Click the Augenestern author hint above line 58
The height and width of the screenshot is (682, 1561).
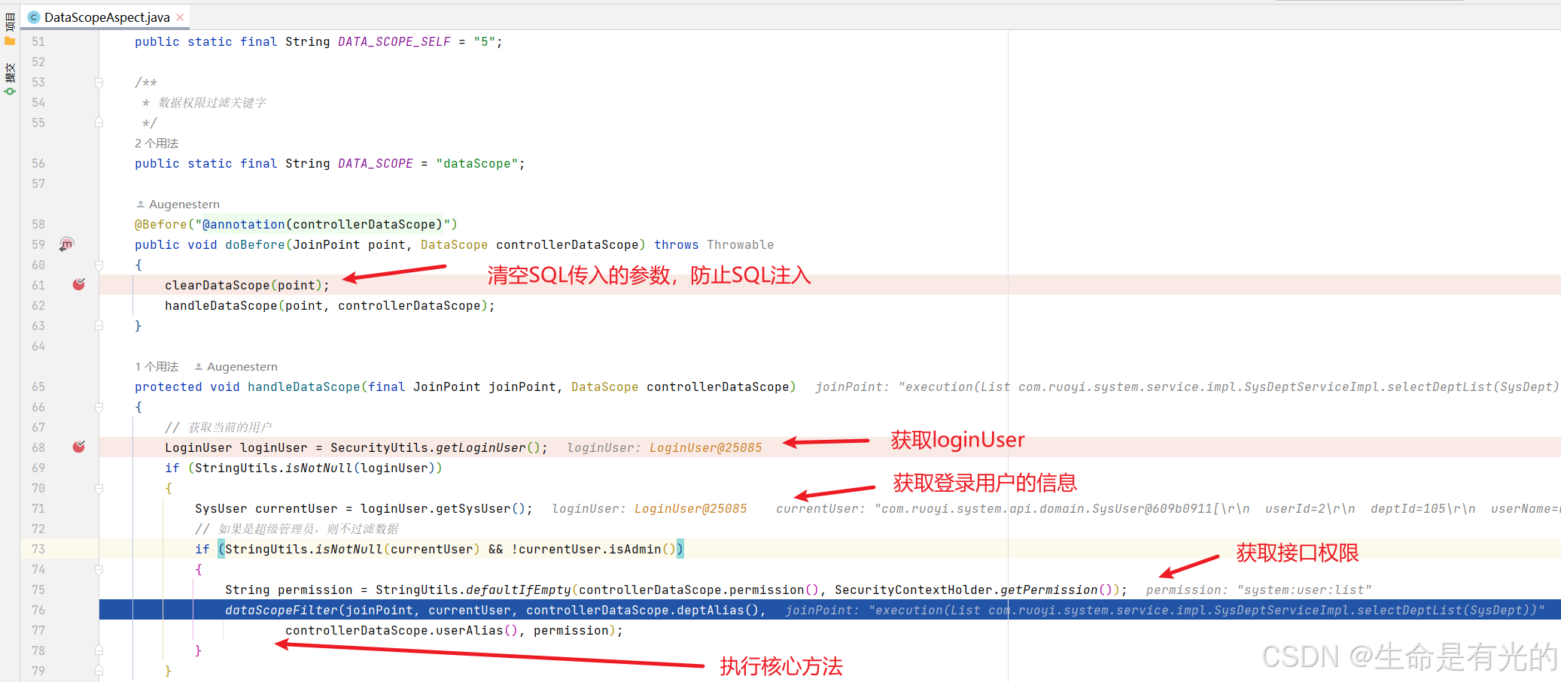click(178, 204)
